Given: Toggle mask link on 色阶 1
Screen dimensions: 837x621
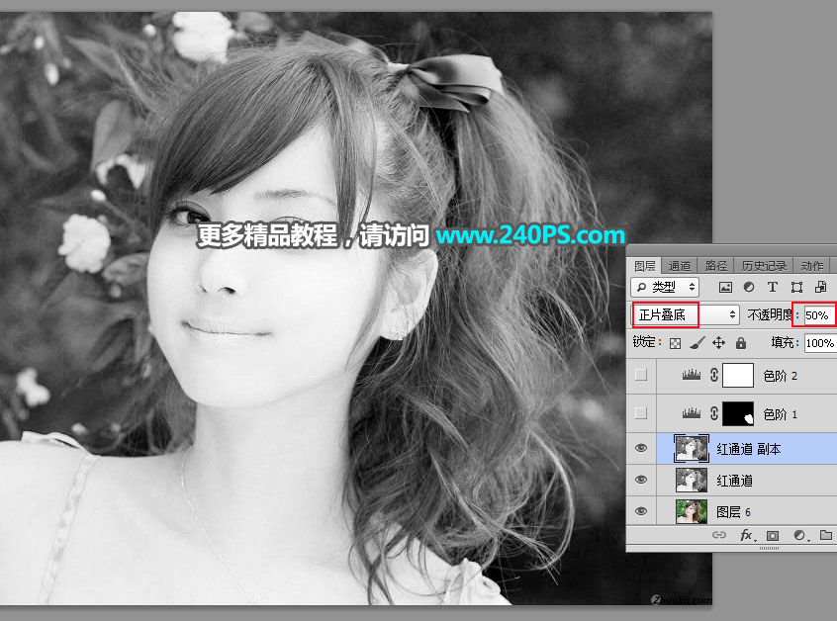Looking at the screenshot, I should 714,413.
